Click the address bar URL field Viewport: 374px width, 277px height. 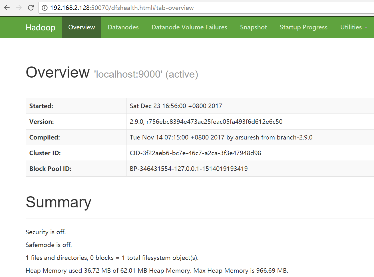tap(200, 8)
